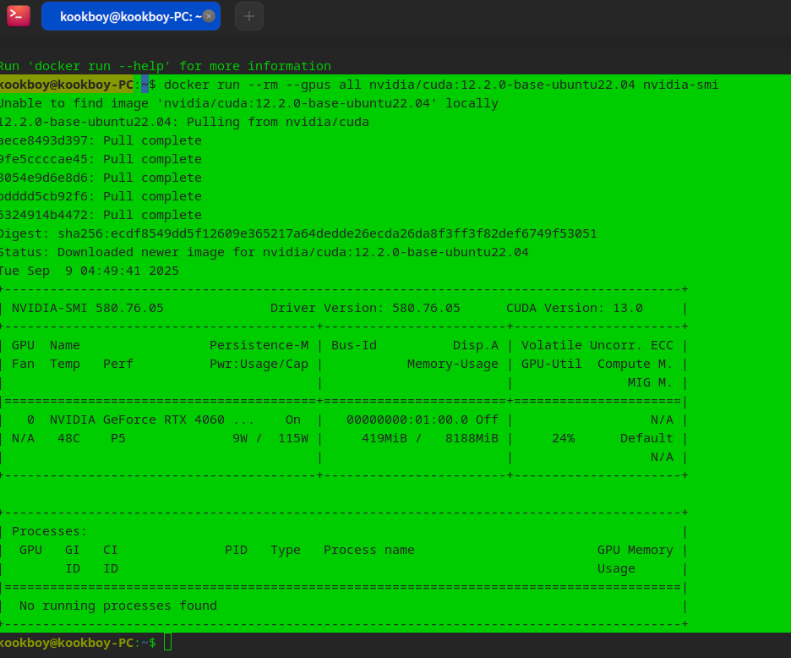Click 'CUDA Version: 13.0' text

pyautogui.click(x=575, y=308)
